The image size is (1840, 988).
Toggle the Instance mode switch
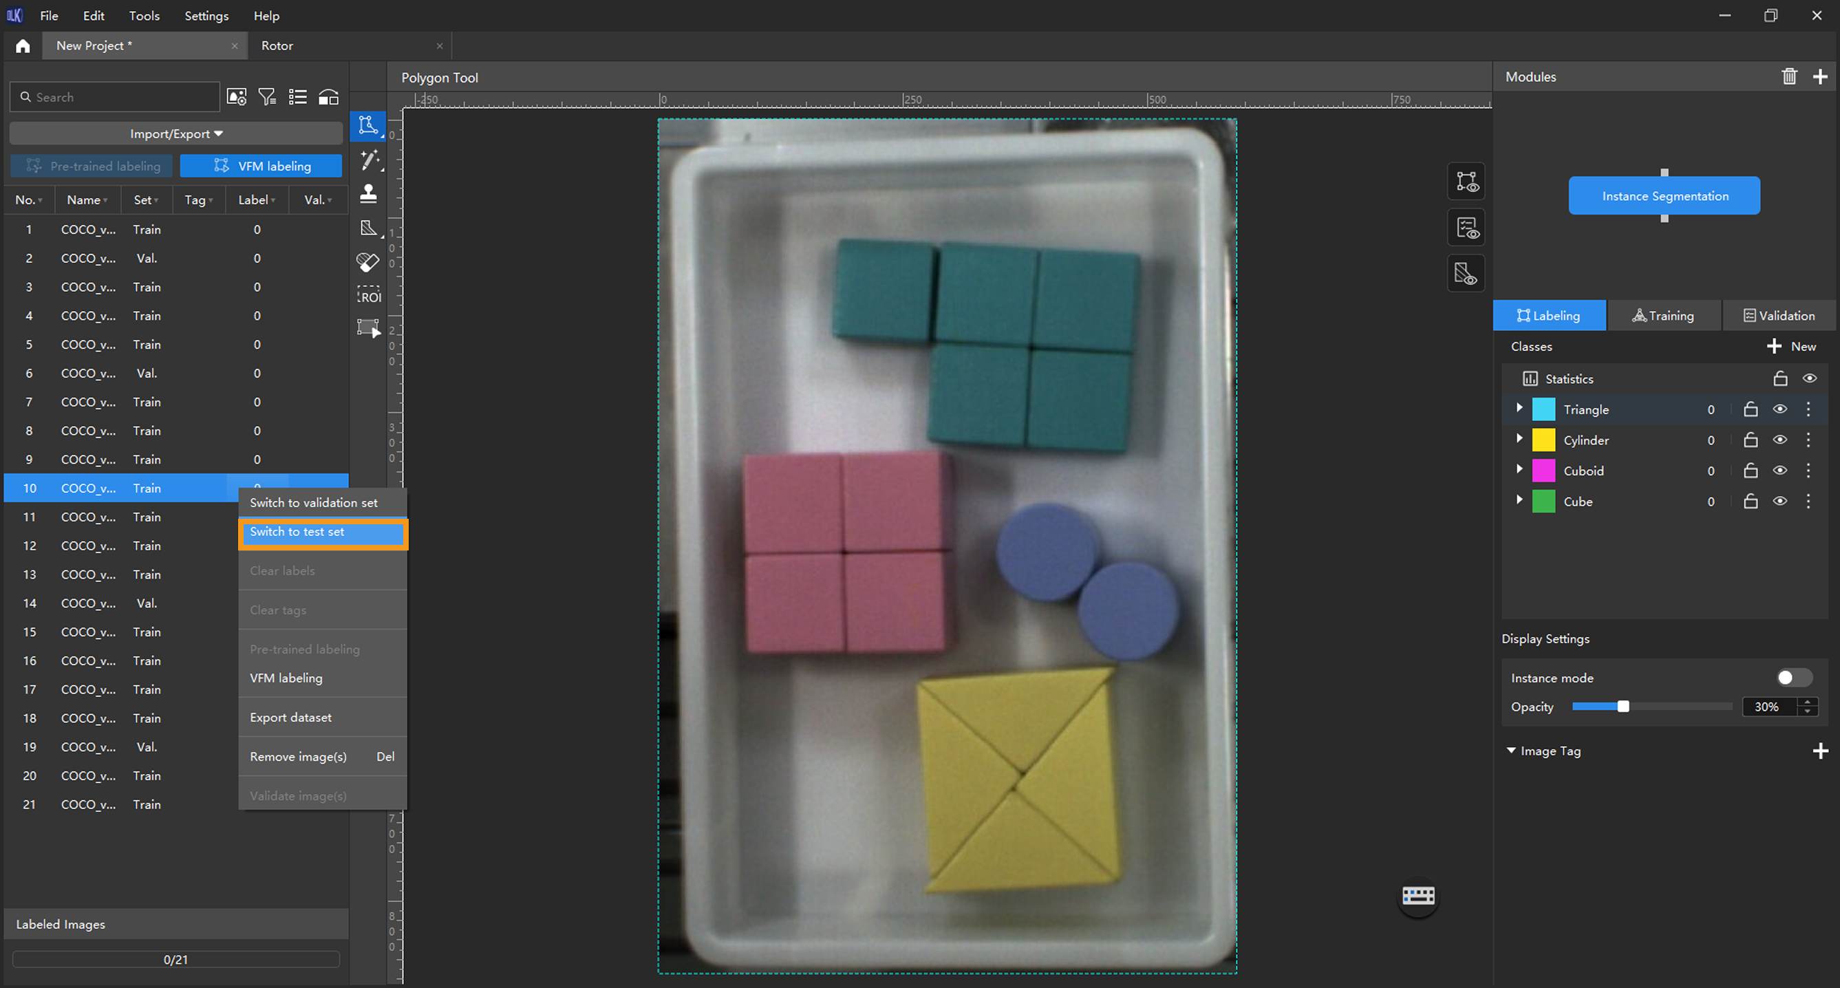[x=1793, y=677]
